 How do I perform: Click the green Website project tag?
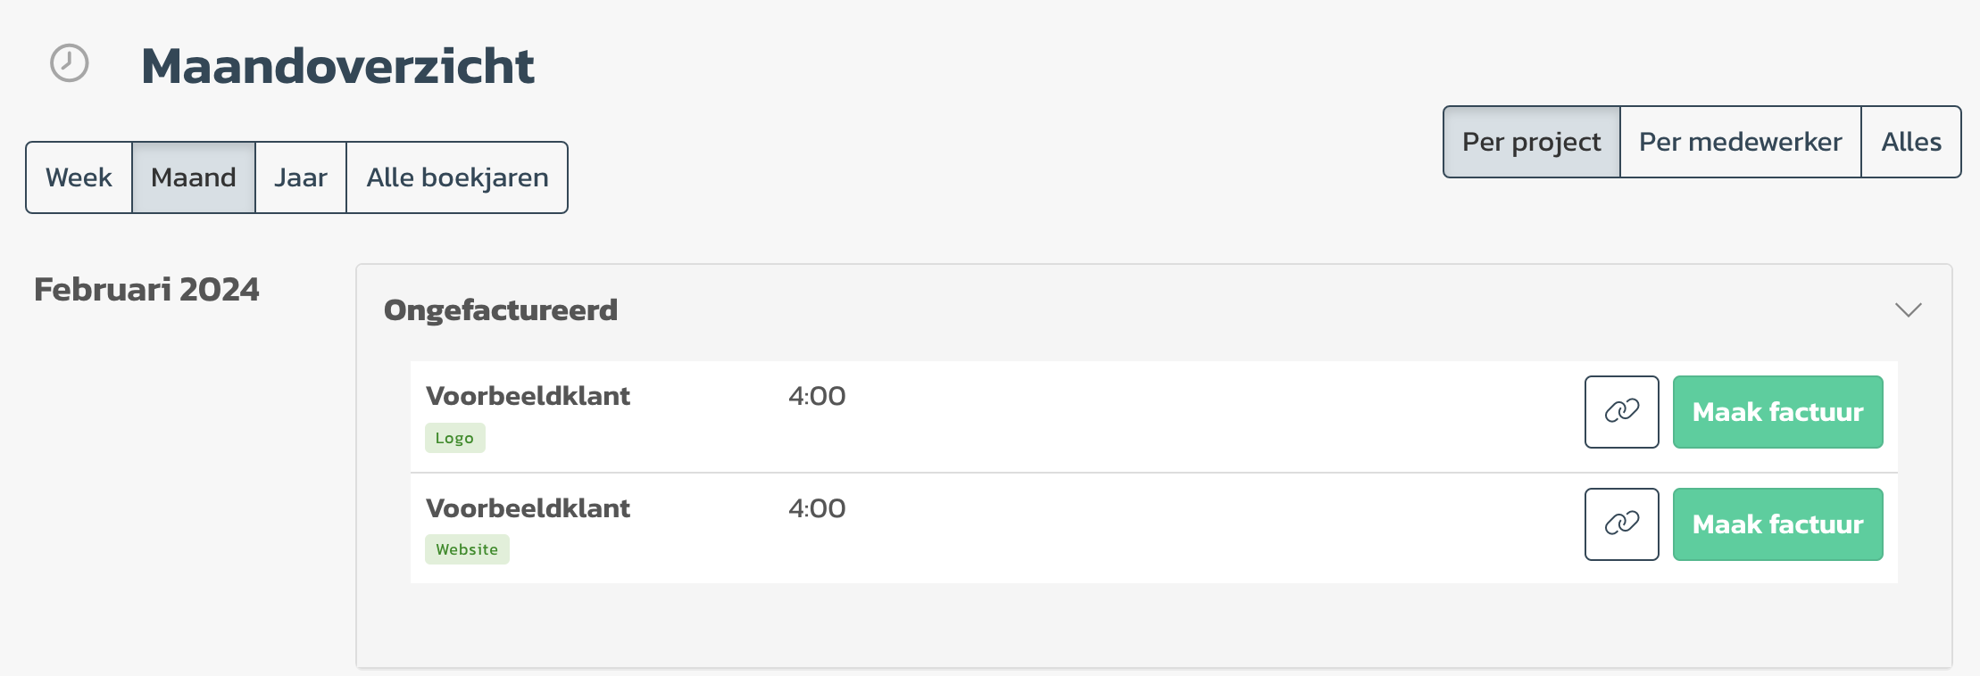pyautogui.click(x=467, y=549)
